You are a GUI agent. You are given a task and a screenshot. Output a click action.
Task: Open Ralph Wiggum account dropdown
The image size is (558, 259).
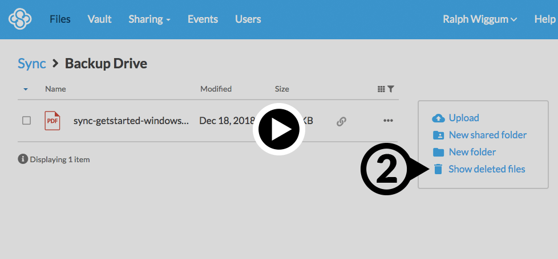(x=480, y=19)
